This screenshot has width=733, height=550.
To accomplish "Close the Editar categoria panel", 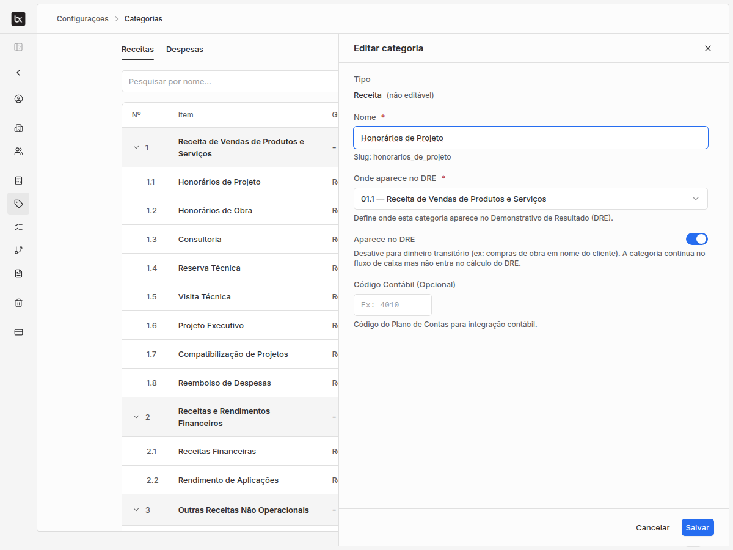I will point(708,48).
